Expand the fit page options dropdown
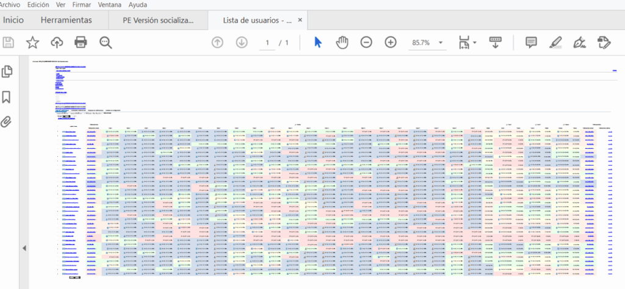This screenshot has height=289, width=625. click(x=475, y=43)
